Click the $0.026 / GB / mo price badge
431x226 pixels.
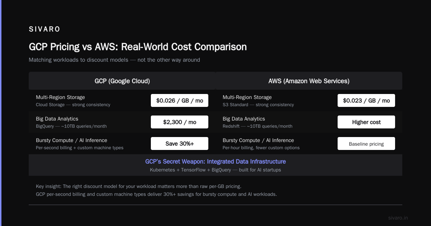pyautogui.click(x=180, y=100)
